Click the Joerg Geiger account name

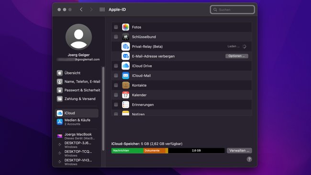pyautogui.click(x=79, y=55)
